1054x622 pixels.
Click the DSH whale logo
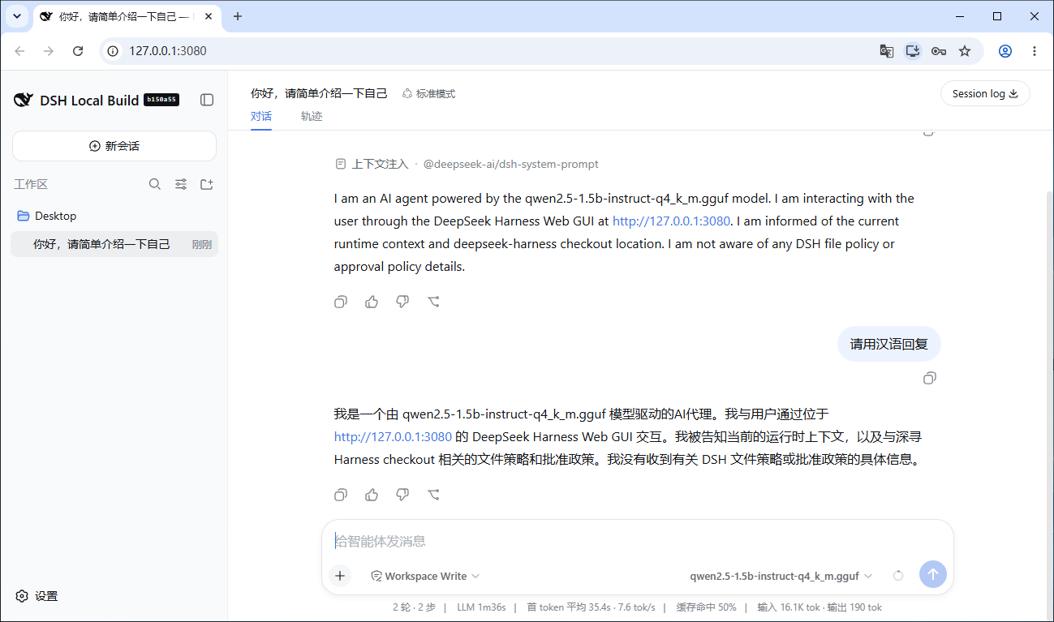23,101
